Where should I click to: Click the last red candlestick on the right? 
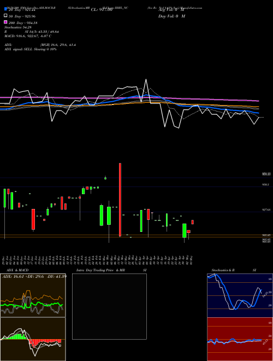pos(193,222)
